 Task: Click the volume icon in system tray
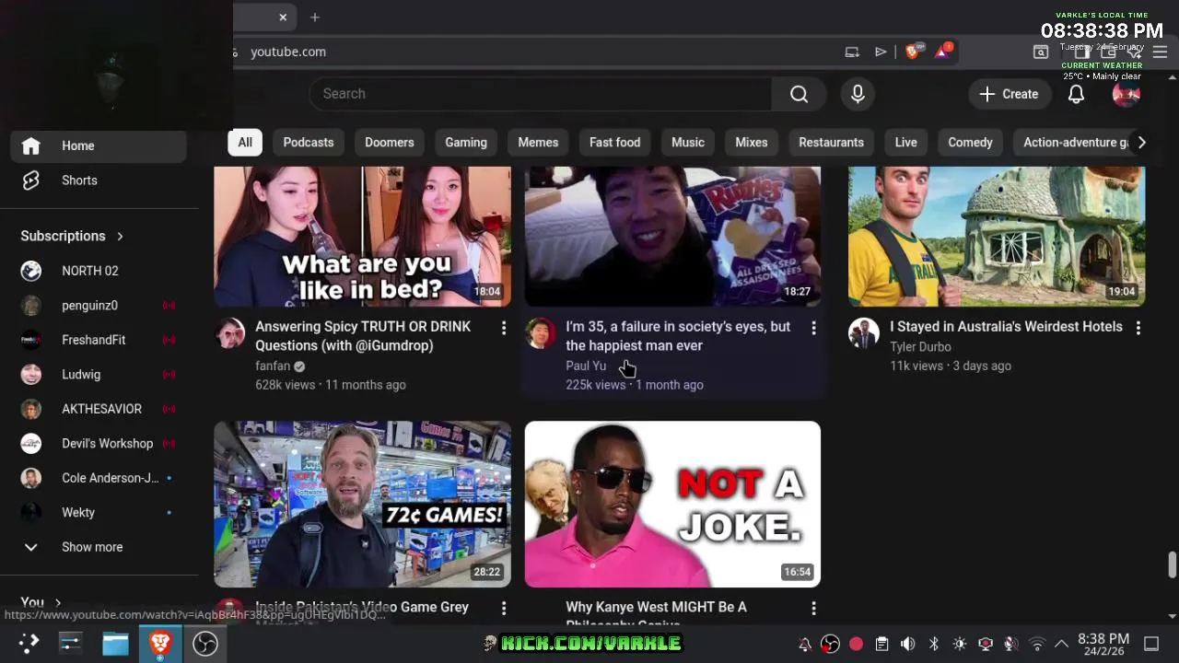pos(907,644)
